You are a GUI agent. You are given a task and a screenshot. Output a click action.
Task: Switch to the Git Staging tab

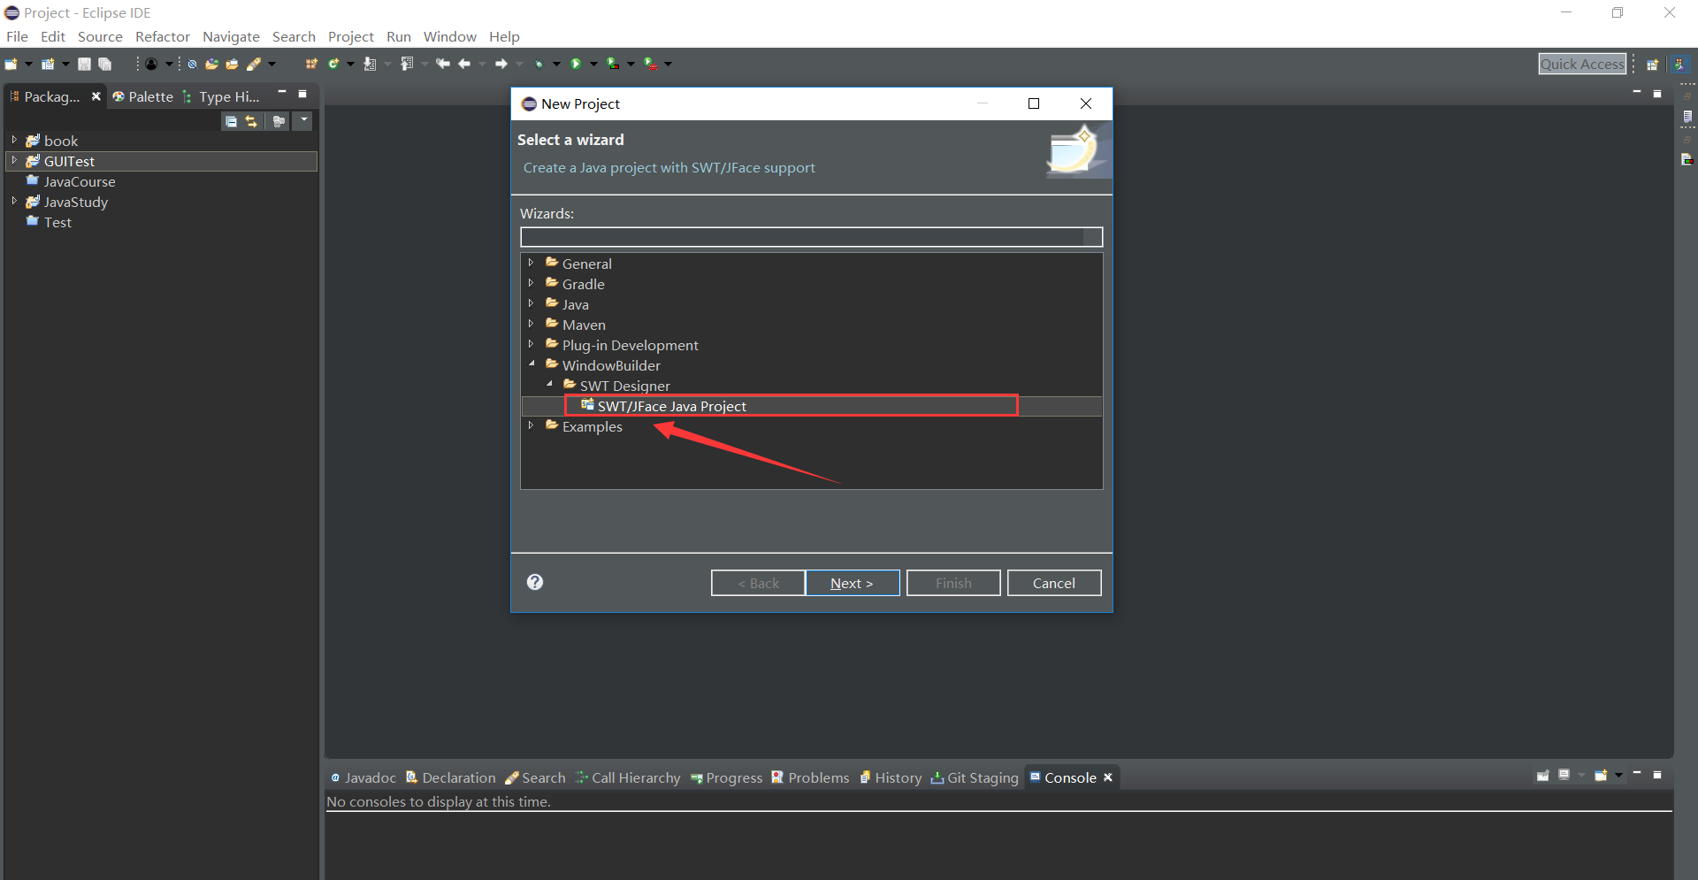pyautogui.click(x=982, y=777)
